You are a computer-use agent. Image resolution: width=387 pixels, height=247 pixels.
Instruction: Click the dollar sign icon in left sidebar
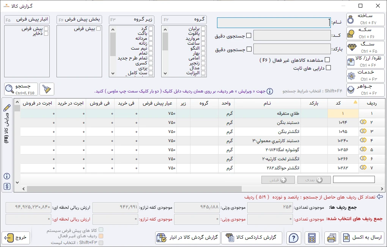point(7,187)
